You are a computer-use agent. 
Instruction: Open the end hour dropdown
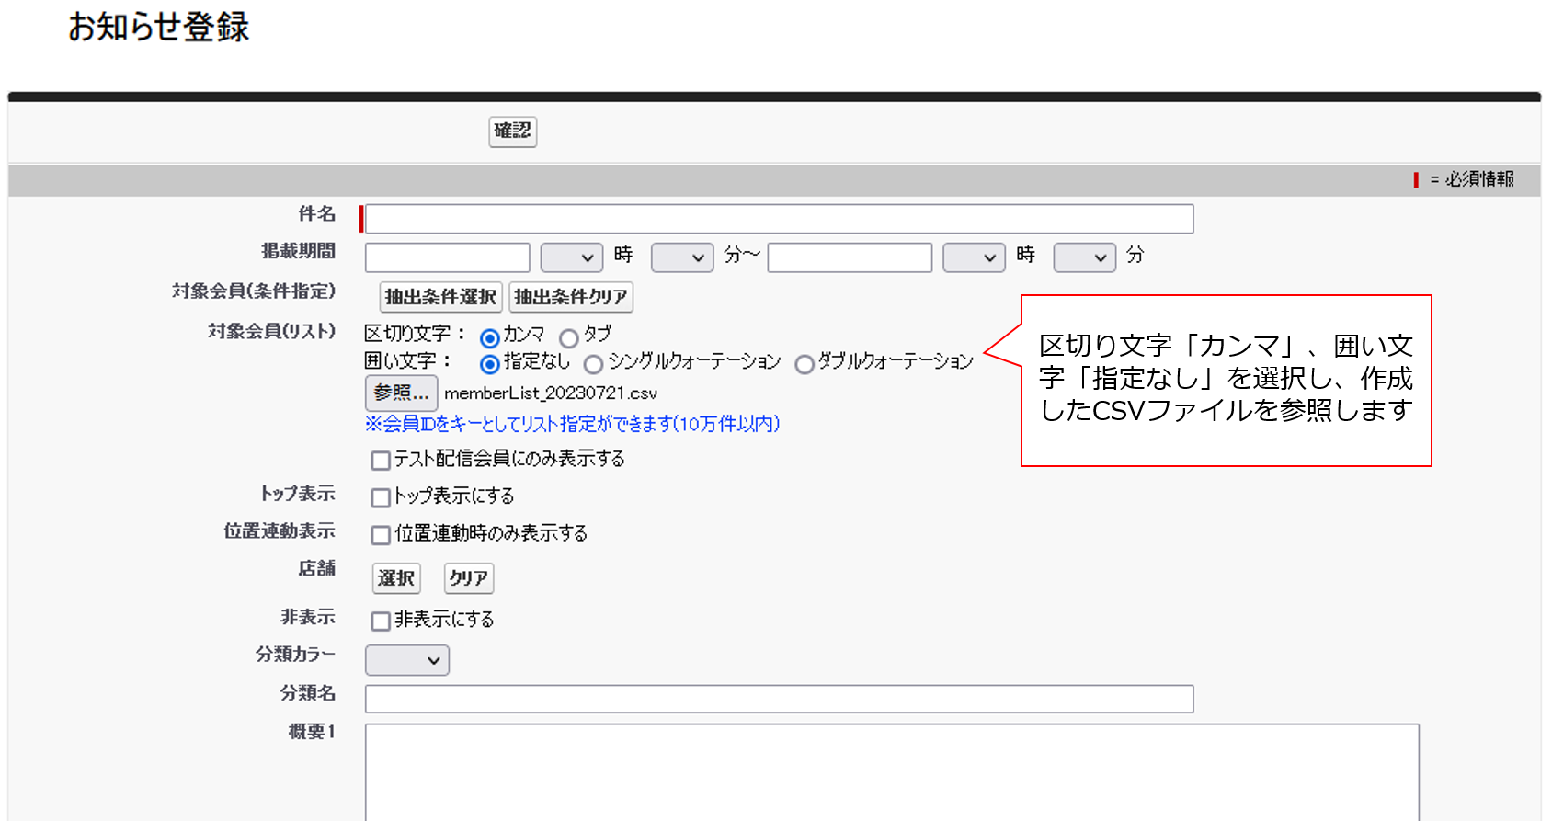tap(974, 257)
